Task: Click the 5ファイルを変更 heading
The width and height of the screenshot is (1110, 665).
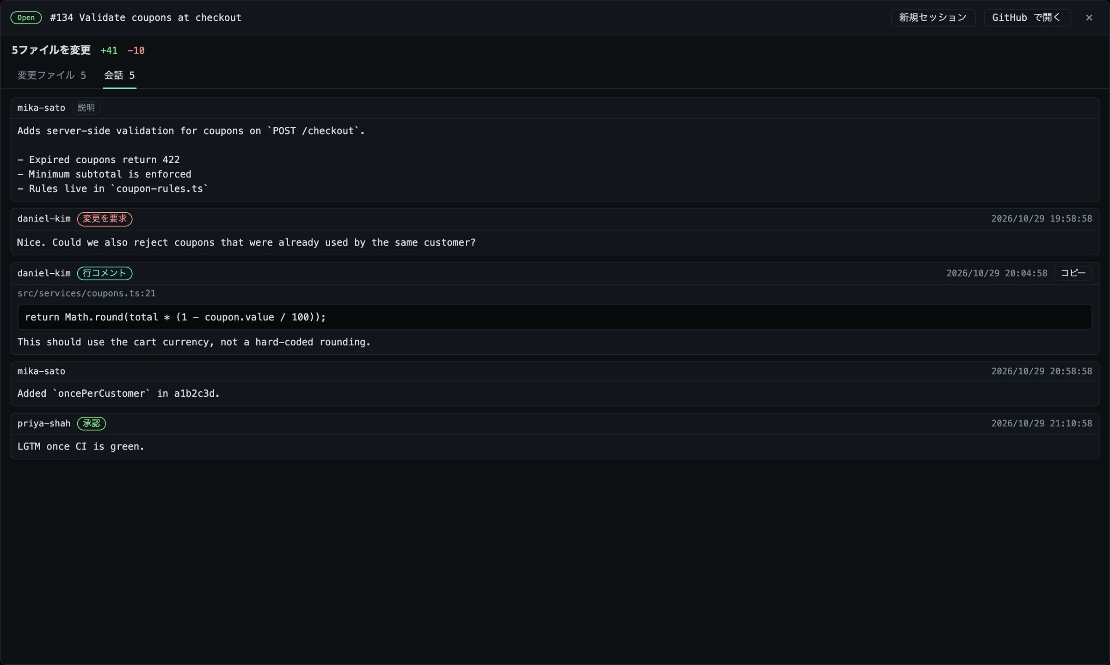Action: pyautogui.click(x=51, y=50)
